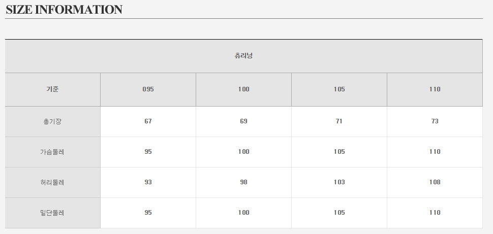Click the 100 size column header

click(x=243, y=89)
